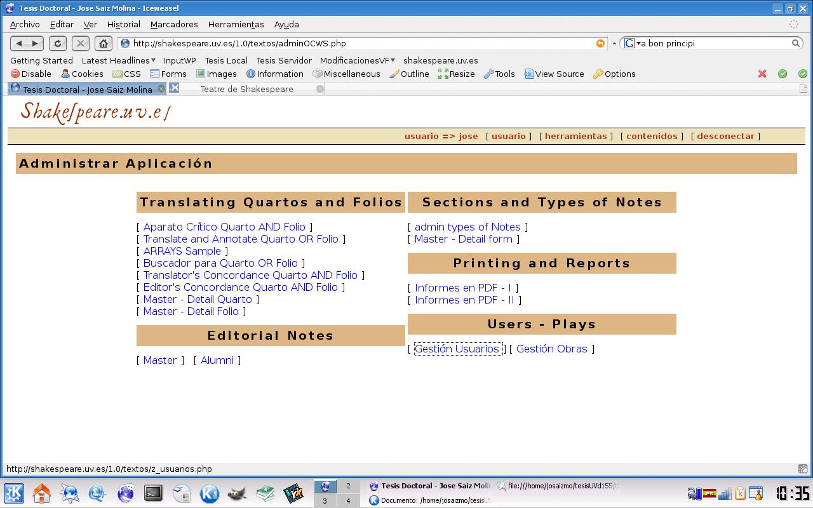This screenshot has width=813, height=508.
Task: Open the Herramientas menu
Action: click(x=236, y=24)
